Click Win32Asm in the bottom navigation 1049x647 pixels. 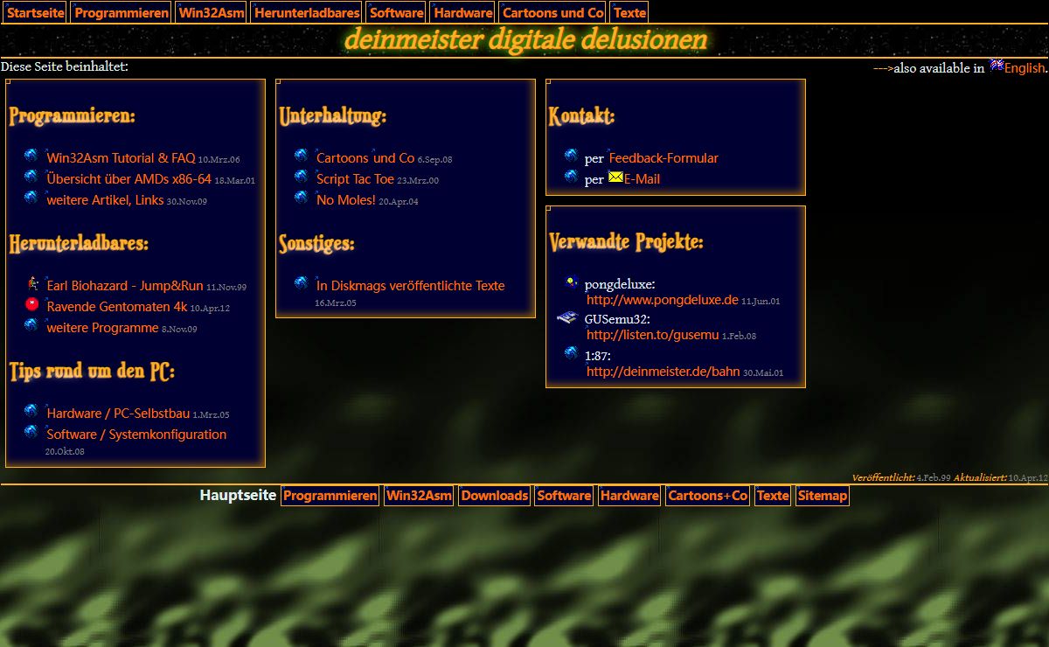coord(419,496)
